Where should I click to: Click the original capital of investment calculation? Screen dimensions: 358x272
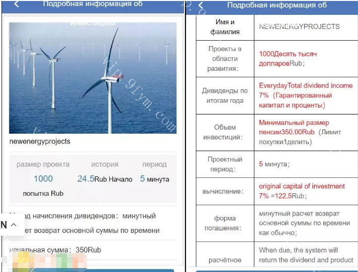301,191
